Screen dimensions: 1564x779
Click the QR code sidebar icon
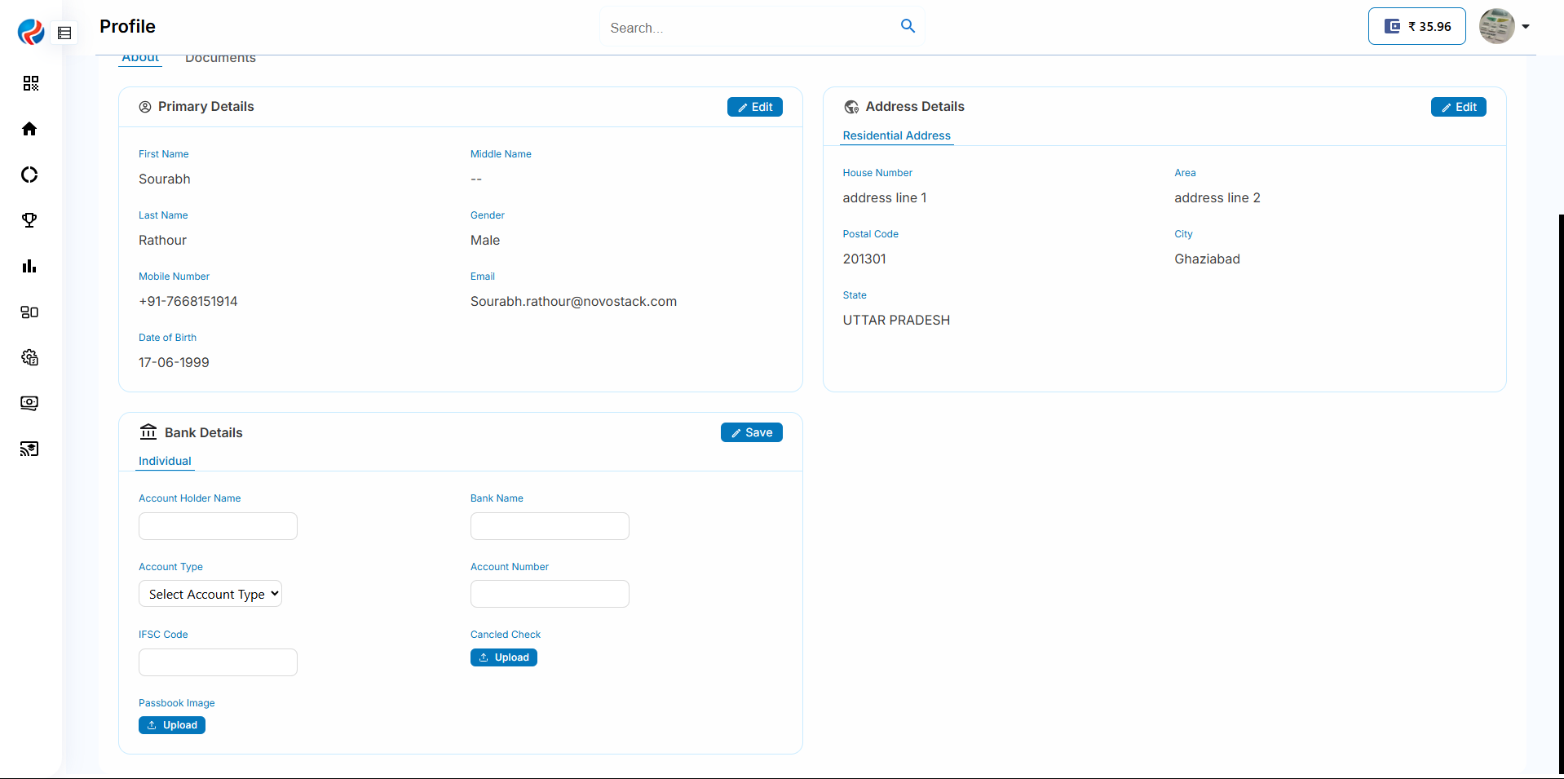pyautogui.click(x=30, y=83)
